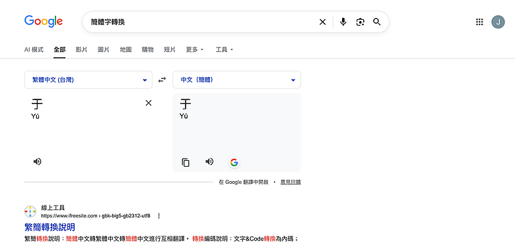The image size is (515, 245).
Task: Swap source and target languages
Action: (x=162, y=80)
